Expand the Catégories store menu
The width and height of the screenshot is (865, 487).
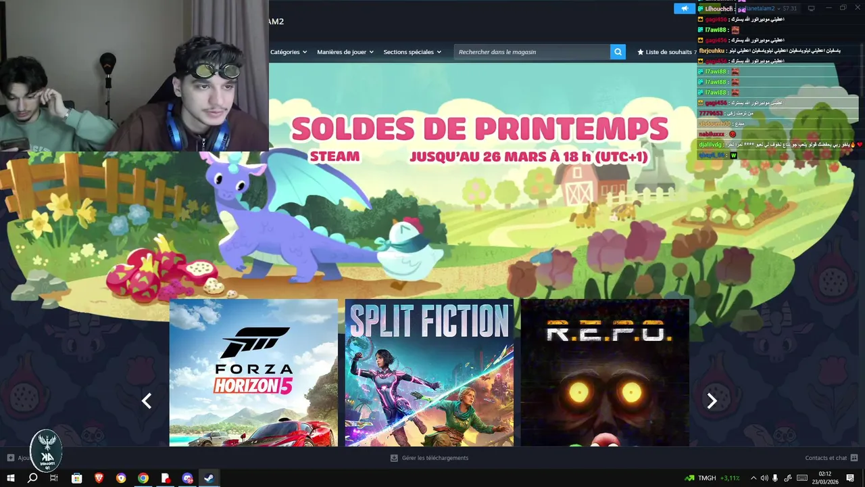click(289, 52)
